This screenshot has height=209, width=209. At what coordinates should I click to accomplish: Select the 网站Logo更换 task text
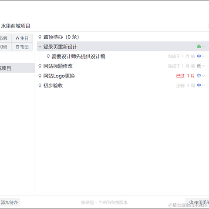coord(59,76)
